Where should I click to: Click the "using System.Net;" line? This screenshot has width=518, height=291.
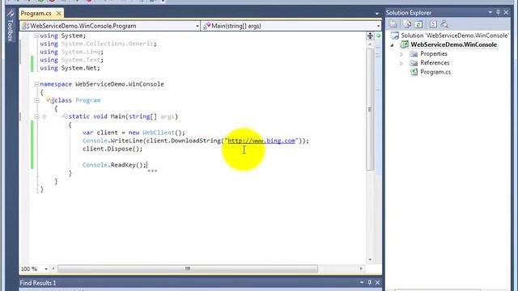coord(70,68)
